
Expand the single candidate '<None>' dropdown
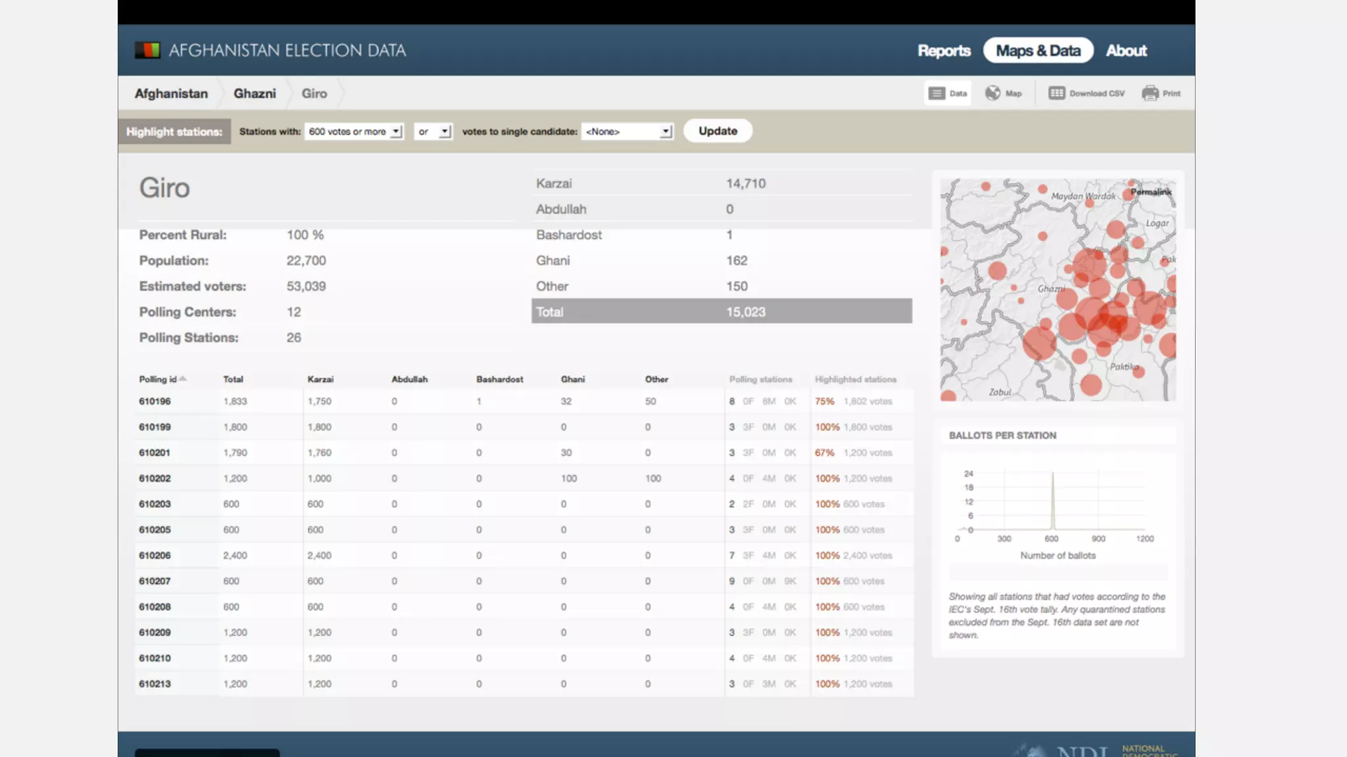(x=627, y=131)
